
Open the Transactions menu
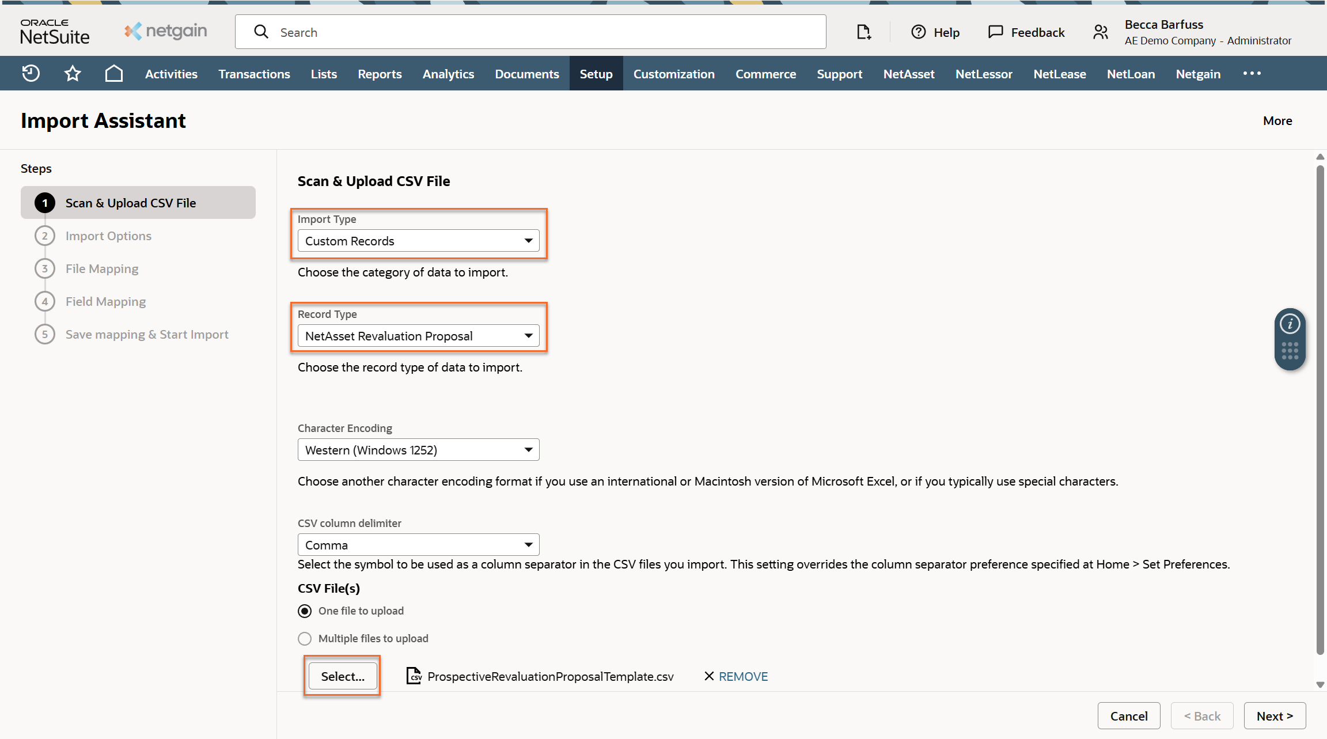(x=254, y=74)
